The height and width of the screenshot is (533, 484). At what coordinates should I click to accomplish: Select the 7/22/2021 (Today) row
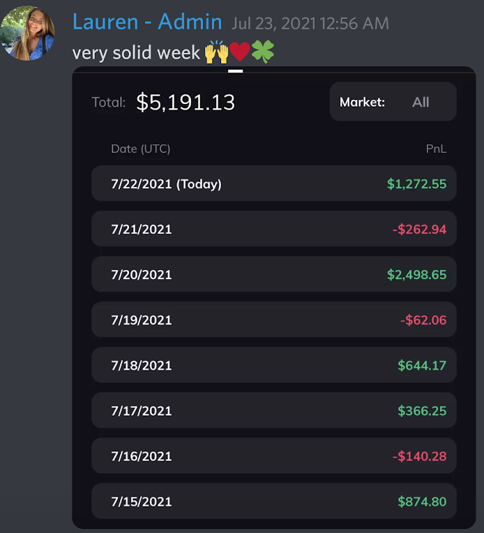click(x=274, y=183)
